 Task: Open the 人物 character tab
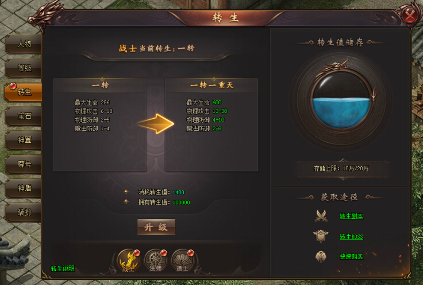pos(24,44)
